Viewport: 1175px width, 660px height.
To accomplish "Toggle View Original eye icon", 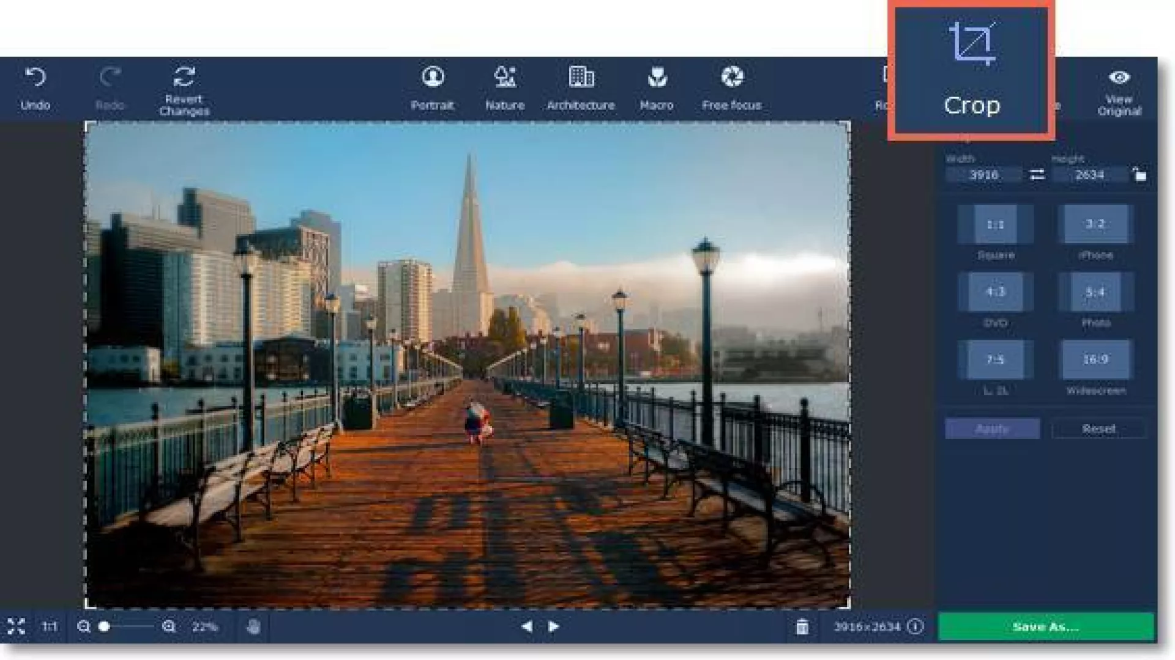I will click(1119, 78).
